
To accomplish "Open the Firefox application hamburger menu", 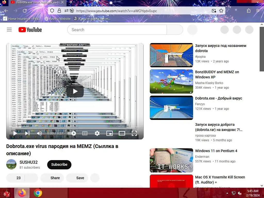I will [x=258, y=11].
